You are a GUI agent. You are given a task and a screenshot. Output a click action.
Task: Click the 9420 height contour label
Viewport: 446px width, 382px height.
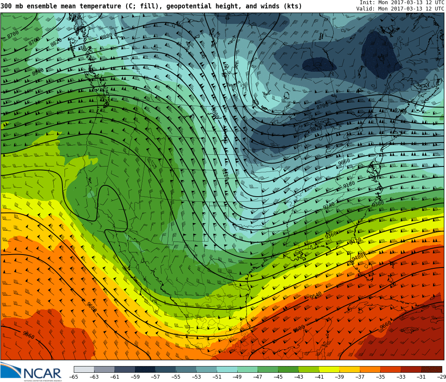(x=355, y=241)
